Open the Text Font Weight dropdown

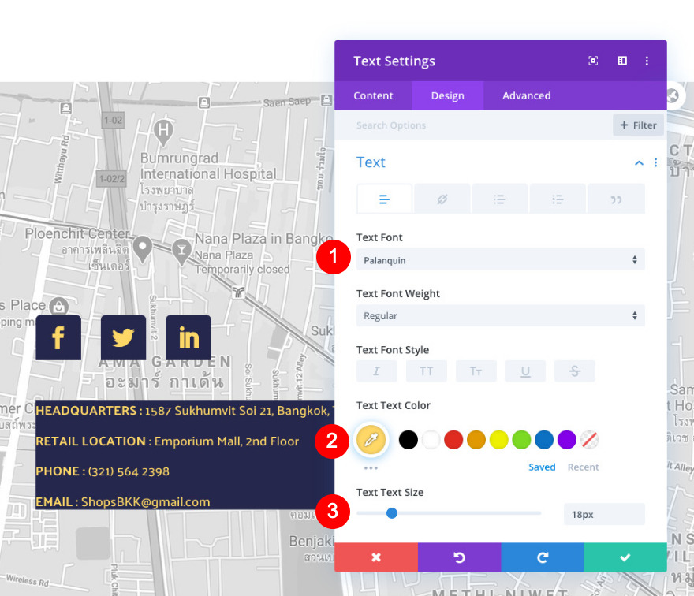pyautogui.click(x=500, y=316)
